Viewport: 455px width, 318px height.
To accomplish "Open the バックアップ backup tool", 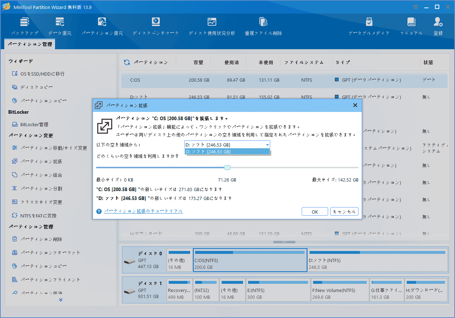I will (25, 26).
